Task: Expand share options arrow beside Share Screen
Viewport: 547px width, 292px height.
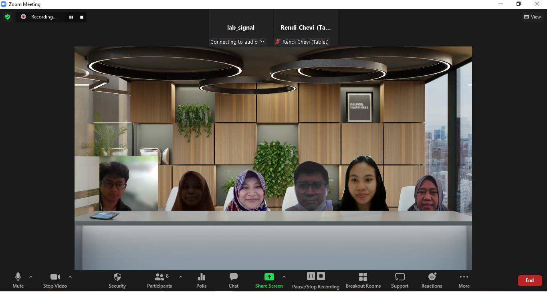Action: 284,277
